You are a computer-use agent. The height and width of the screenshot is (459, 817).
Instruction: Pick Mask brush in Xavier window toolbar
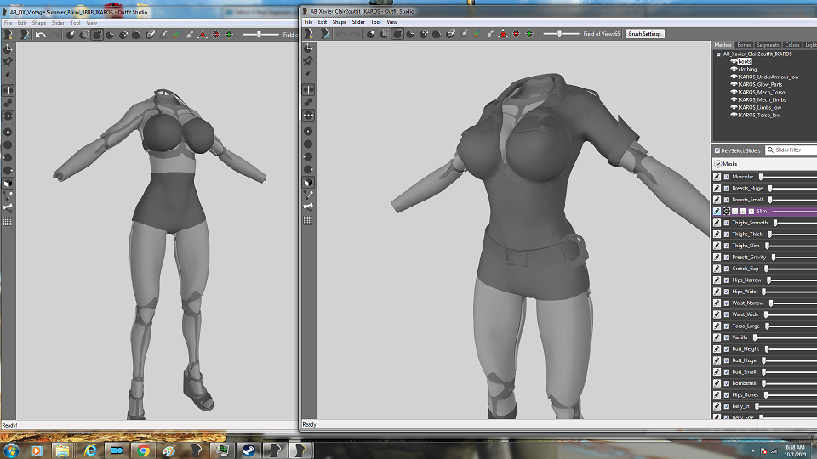click(385, 34)
